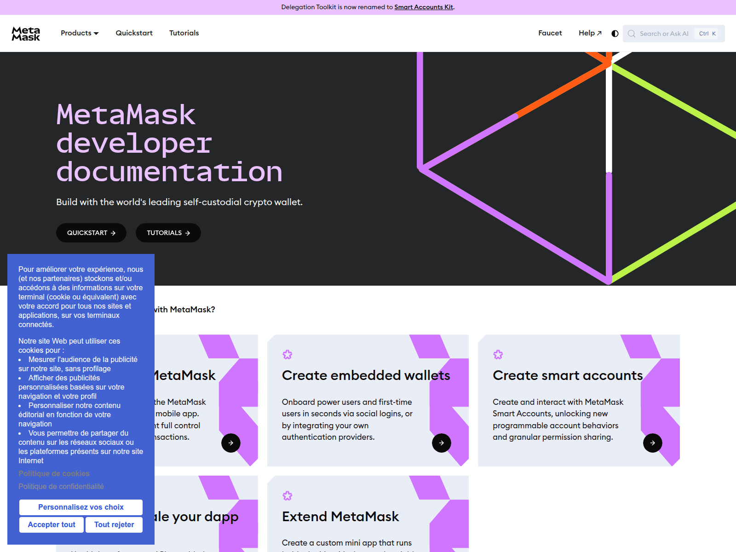
Task: Open the Politique de cookies link
Action: point(54,473)
